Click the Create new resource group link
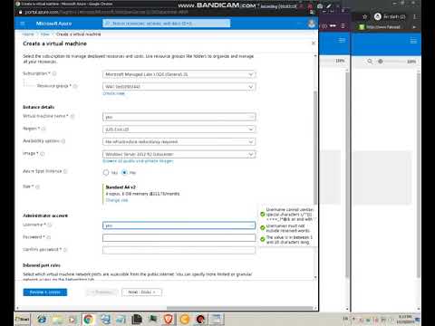435x326 pixels. click(113, 93)
